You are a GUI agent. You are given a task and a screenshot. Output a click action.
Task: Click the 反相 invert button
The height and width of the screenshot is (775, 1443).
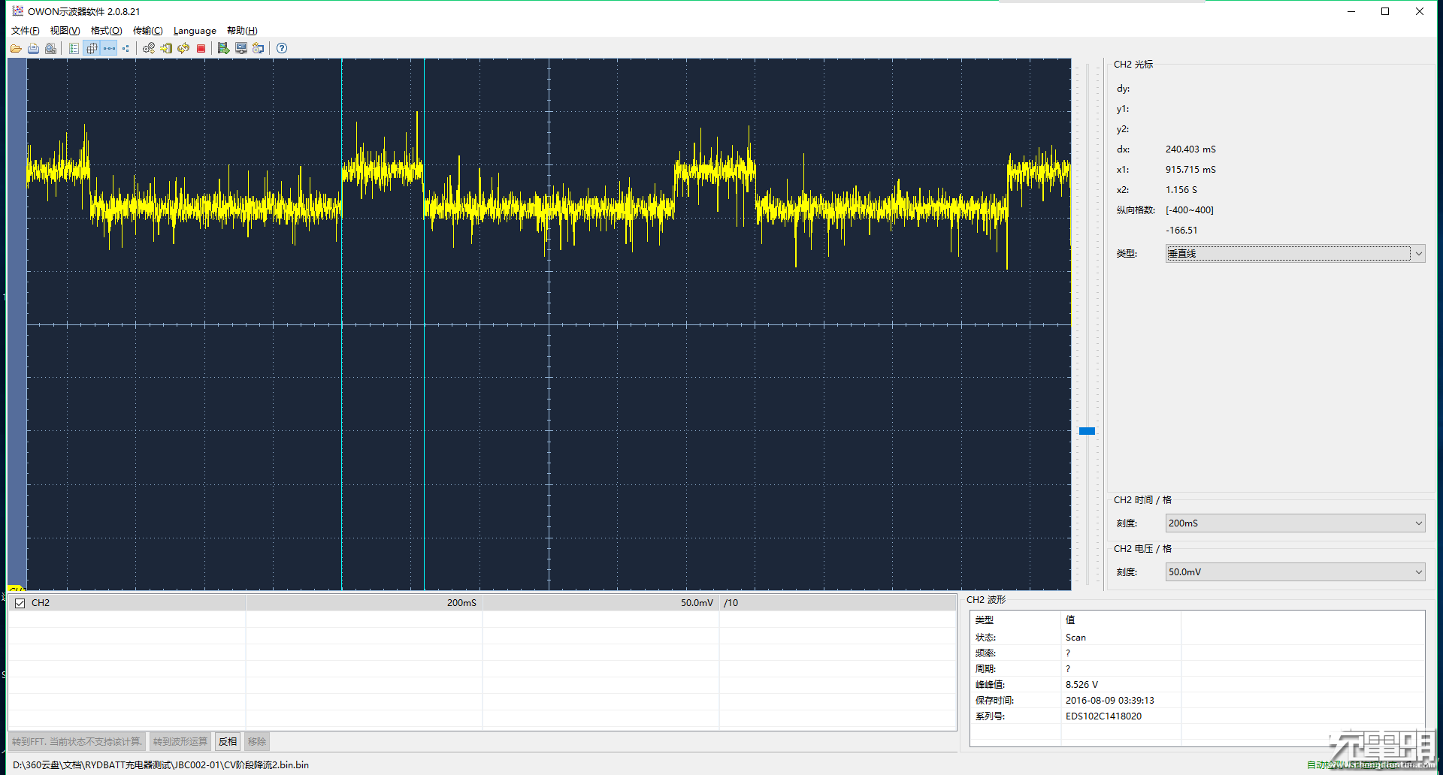tap(228, 742)
